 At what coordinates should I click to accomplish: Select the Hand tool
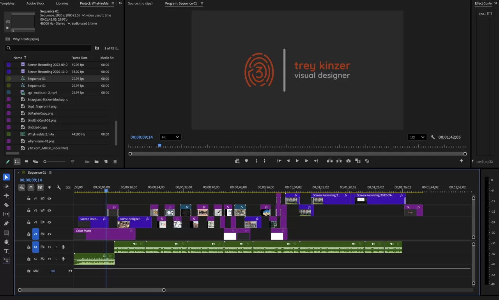[x=6, y=242]
